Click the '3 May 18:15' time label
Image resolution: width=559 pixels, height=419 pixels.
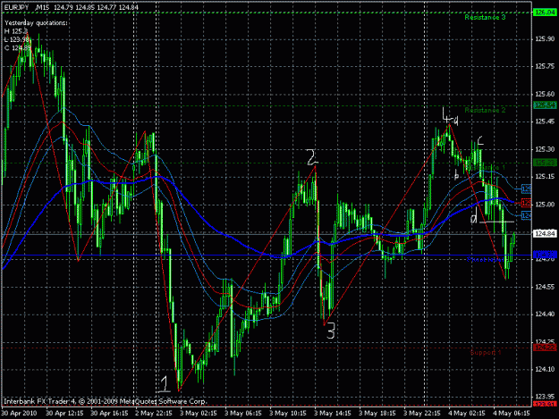tap(377, 414)
